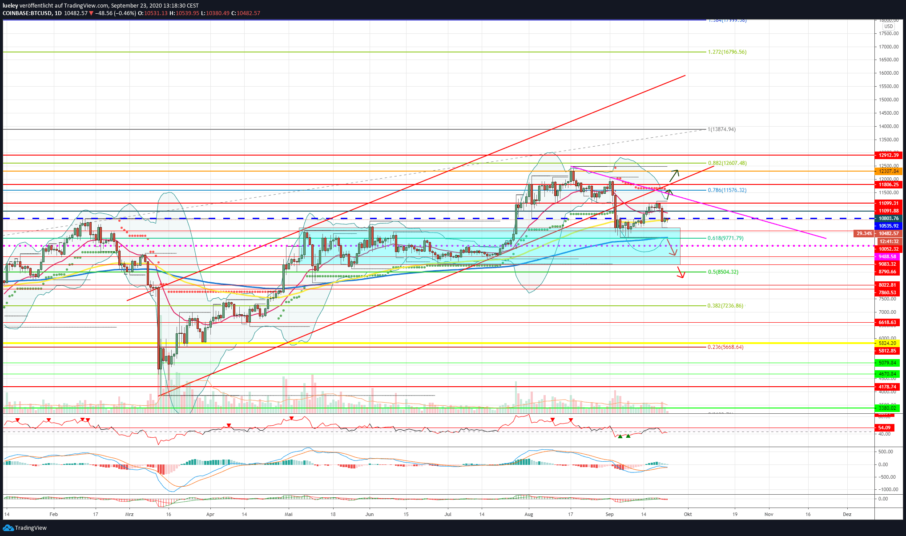This screenshot has width=906, height=536.
Task: Click the red 4178.74 price label
Action: click(x=888, y=387)
